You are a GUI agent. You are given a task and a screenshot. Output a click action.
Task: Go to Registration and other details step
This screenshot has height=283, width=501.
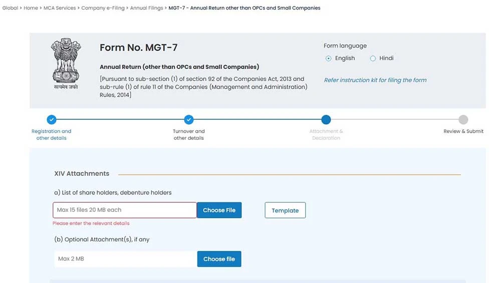[x=52, y=134]
